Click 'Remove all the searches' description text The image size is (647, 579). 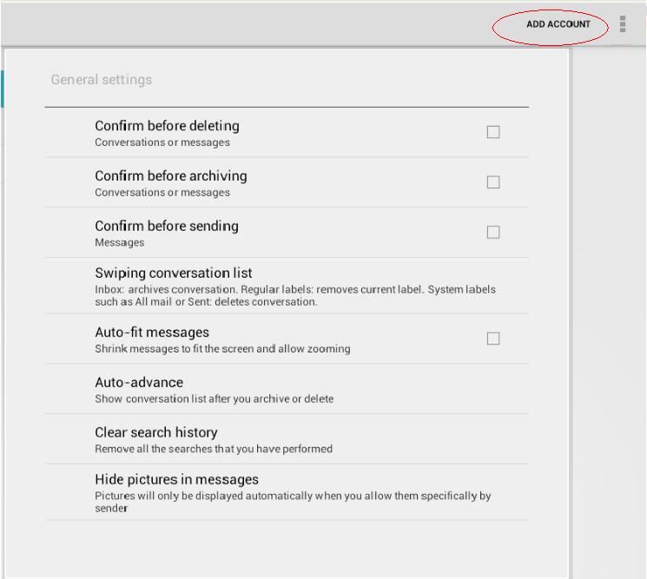click(x=214, y=449)
